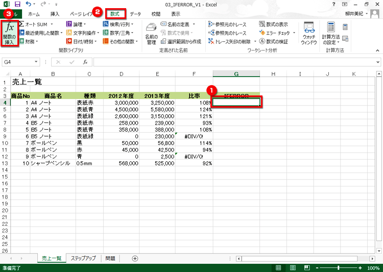Select row 13 header
This screenshot has height=272, width=383.
[x=5, y=163]
